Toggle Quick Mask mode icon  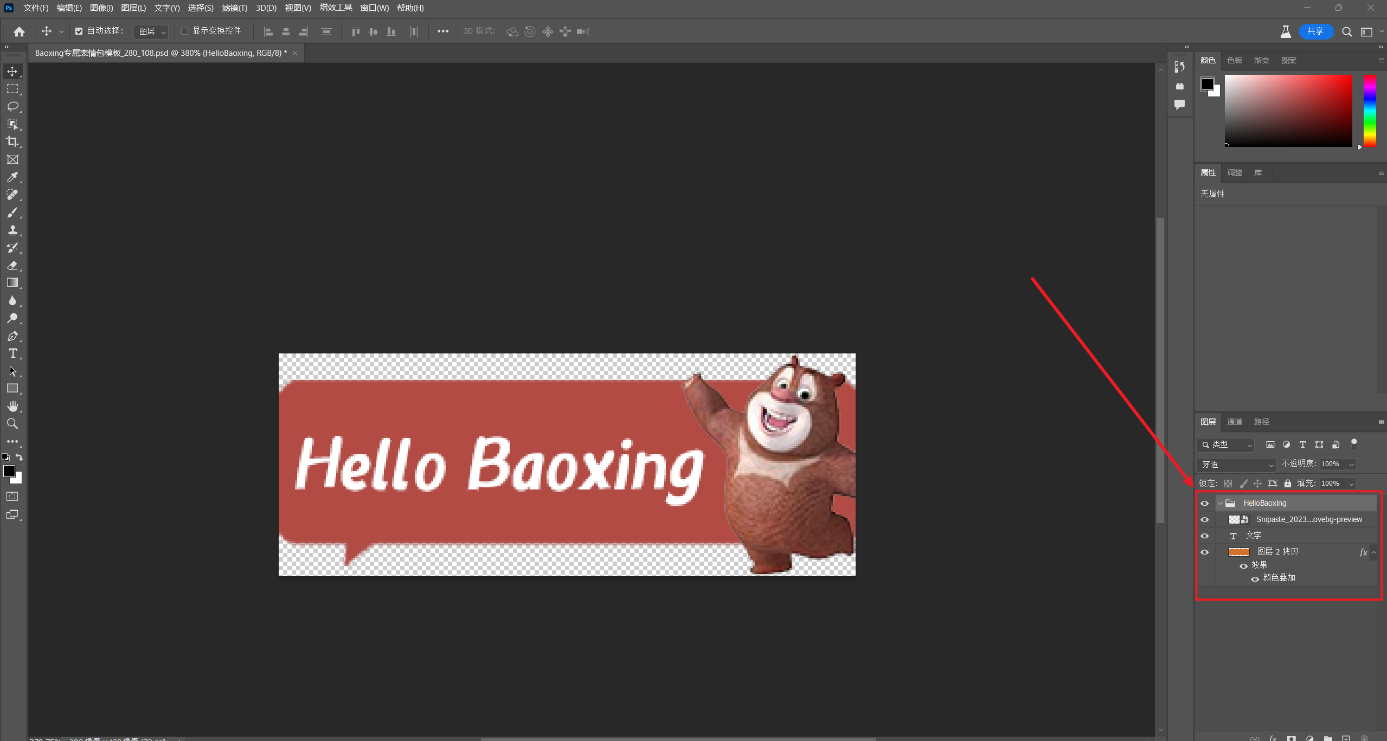12,497
